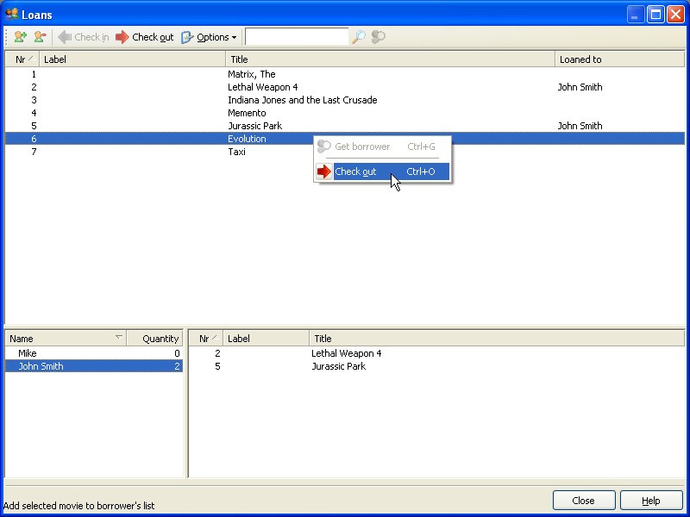Click the red arrow icon in context menu
690x517 pixels.
324,171
